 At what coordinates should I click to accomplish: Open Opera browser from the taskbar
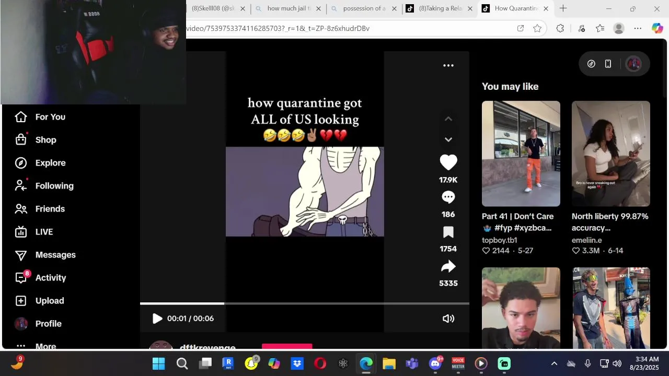click(320, 363)
